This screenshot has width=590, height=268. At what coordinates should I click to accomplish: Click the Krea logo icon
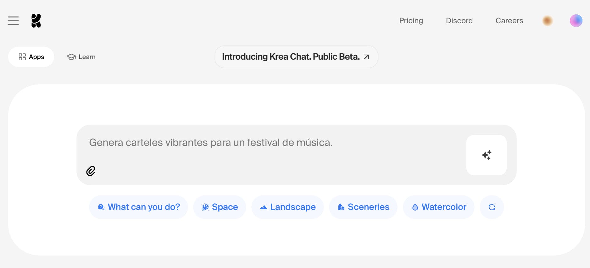point(36,21)
